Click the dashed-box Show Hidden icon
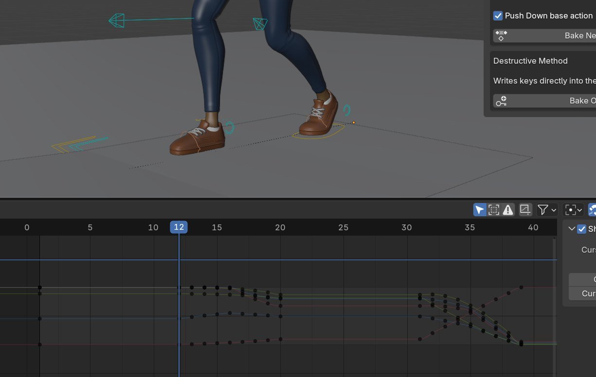 pos(494,210)
